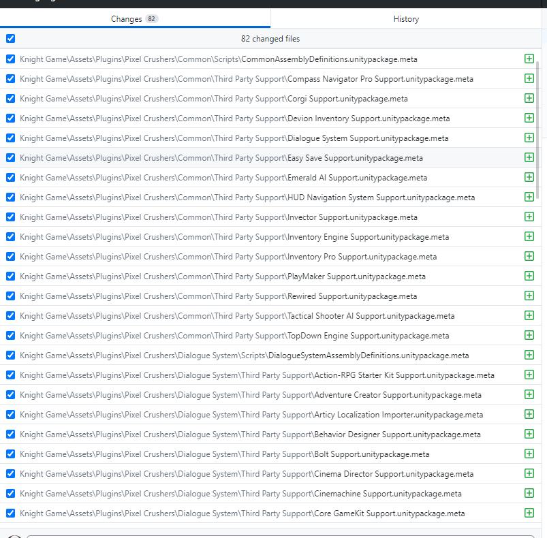Click added-file icon for Inventory Engine Support row
This screenshot has width=547, height=538.
(529, 236)
